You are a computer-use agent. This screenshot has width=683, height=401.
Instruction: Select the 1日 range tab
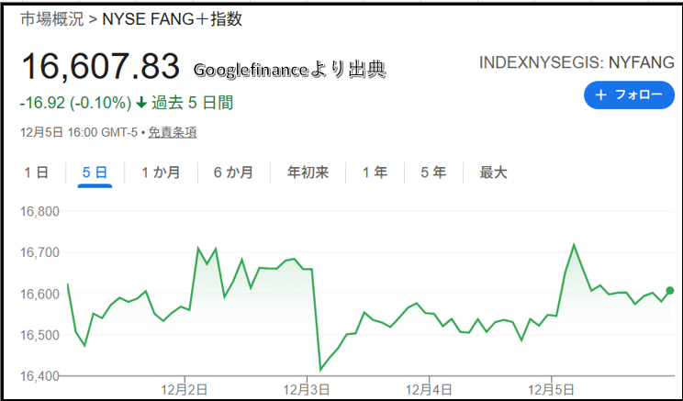point(36,173)
